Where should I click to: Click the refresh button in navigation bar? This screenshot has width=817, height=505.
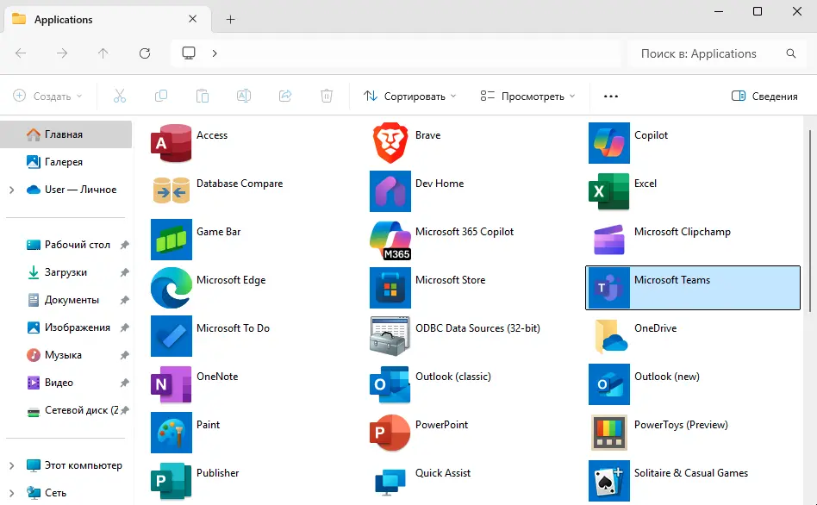(145, 53)
